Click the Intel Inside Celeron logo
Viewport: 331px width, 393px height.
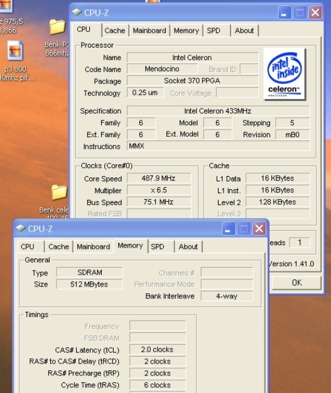[x=285, y=74]
